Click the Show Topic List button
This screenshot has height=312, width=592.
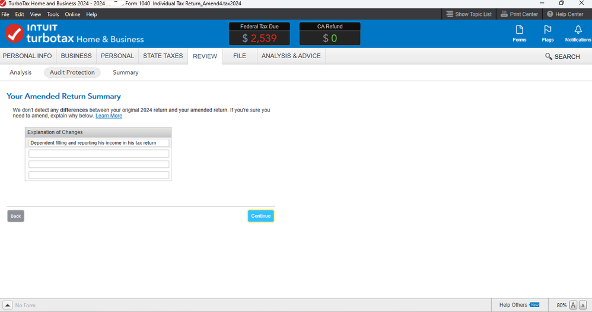469,14
